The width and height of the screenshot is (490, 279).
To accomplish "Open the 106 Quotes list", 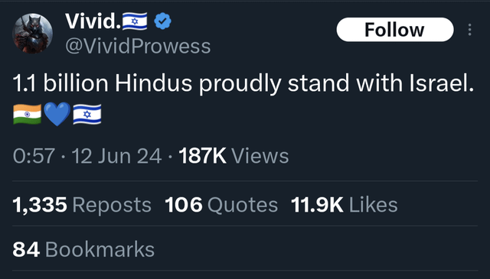I will [221, 205].
